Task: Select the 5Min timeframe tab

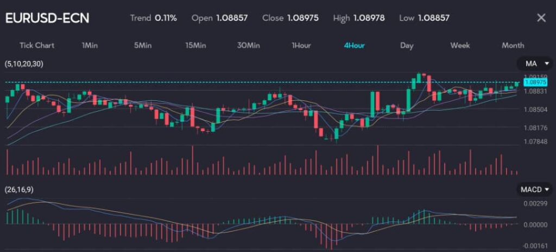Action: (142, 45)
